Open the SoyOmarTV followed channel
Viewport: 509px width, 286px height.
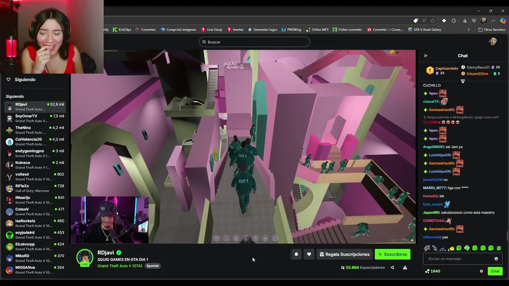(35, 118)
